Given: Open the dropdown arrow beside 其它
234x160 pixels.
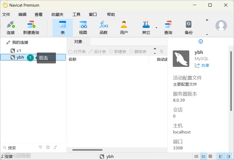Looking at the screenshot, I should tap(156, 28).
